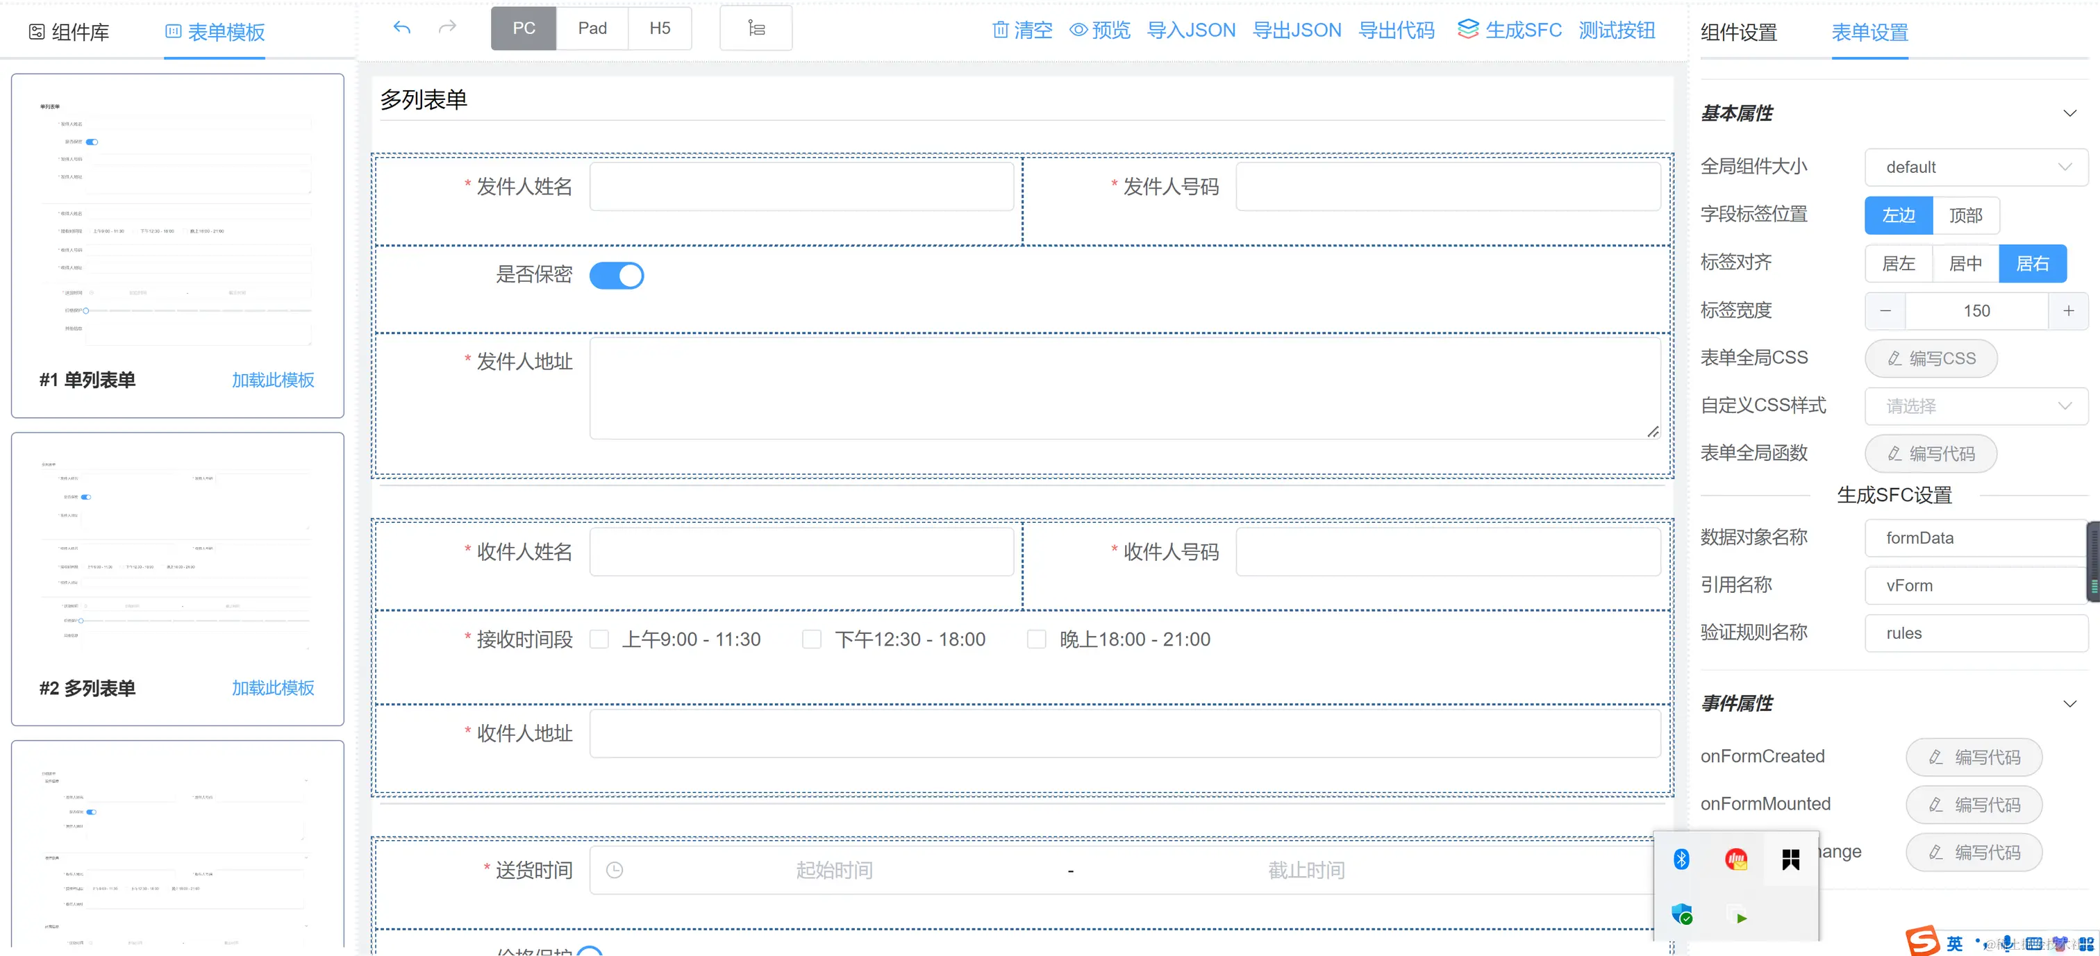
Task: Switch to the 组件库 tab
Action: pos(69,32)
